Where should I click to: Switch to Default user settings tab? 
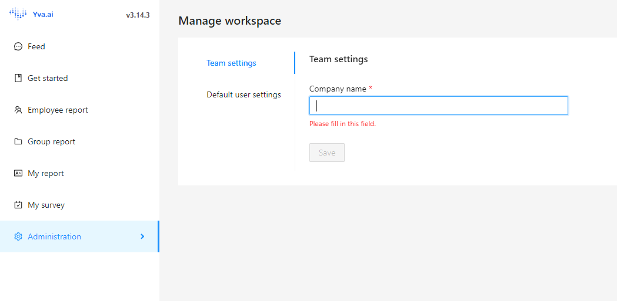click(244, 94)
